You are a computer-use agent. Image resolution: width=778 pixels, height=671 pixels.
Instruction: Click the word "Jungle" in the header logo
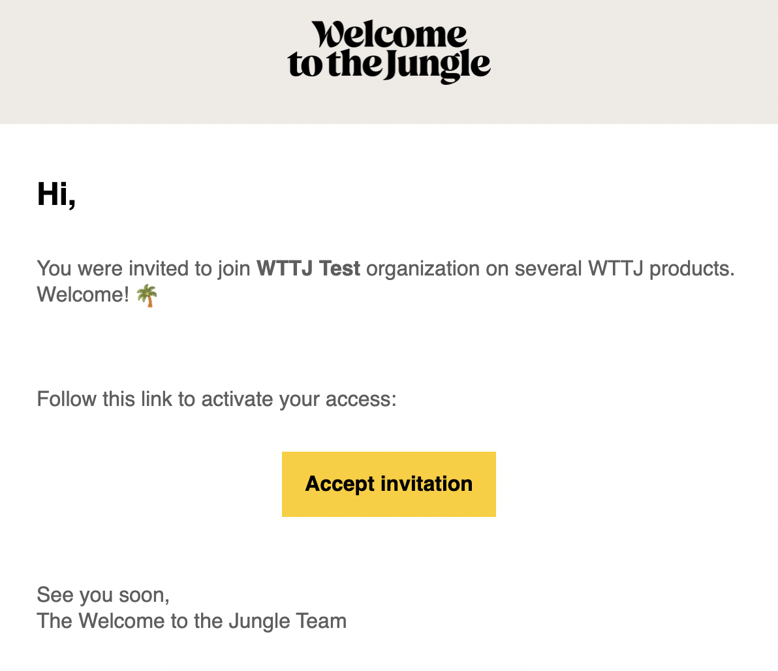pos(437,65)
